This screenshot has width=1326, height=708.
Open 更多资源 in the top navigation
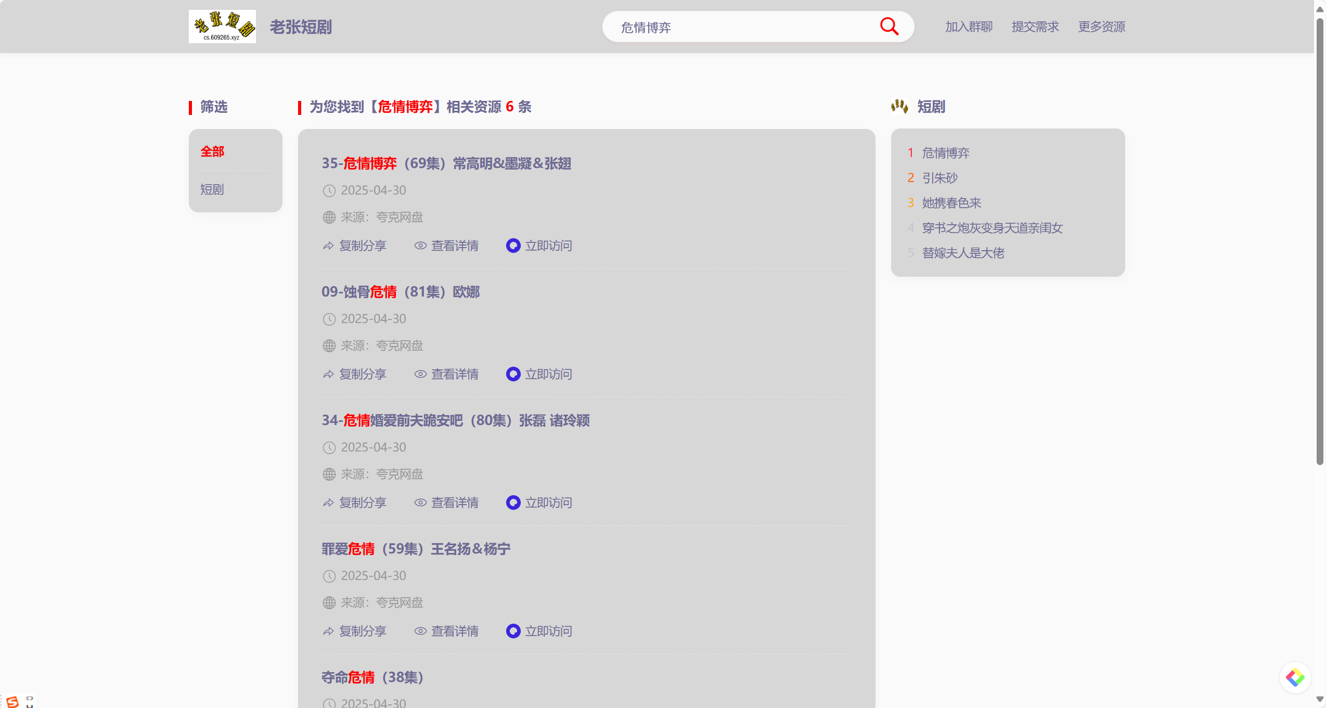click(1101, 27)
